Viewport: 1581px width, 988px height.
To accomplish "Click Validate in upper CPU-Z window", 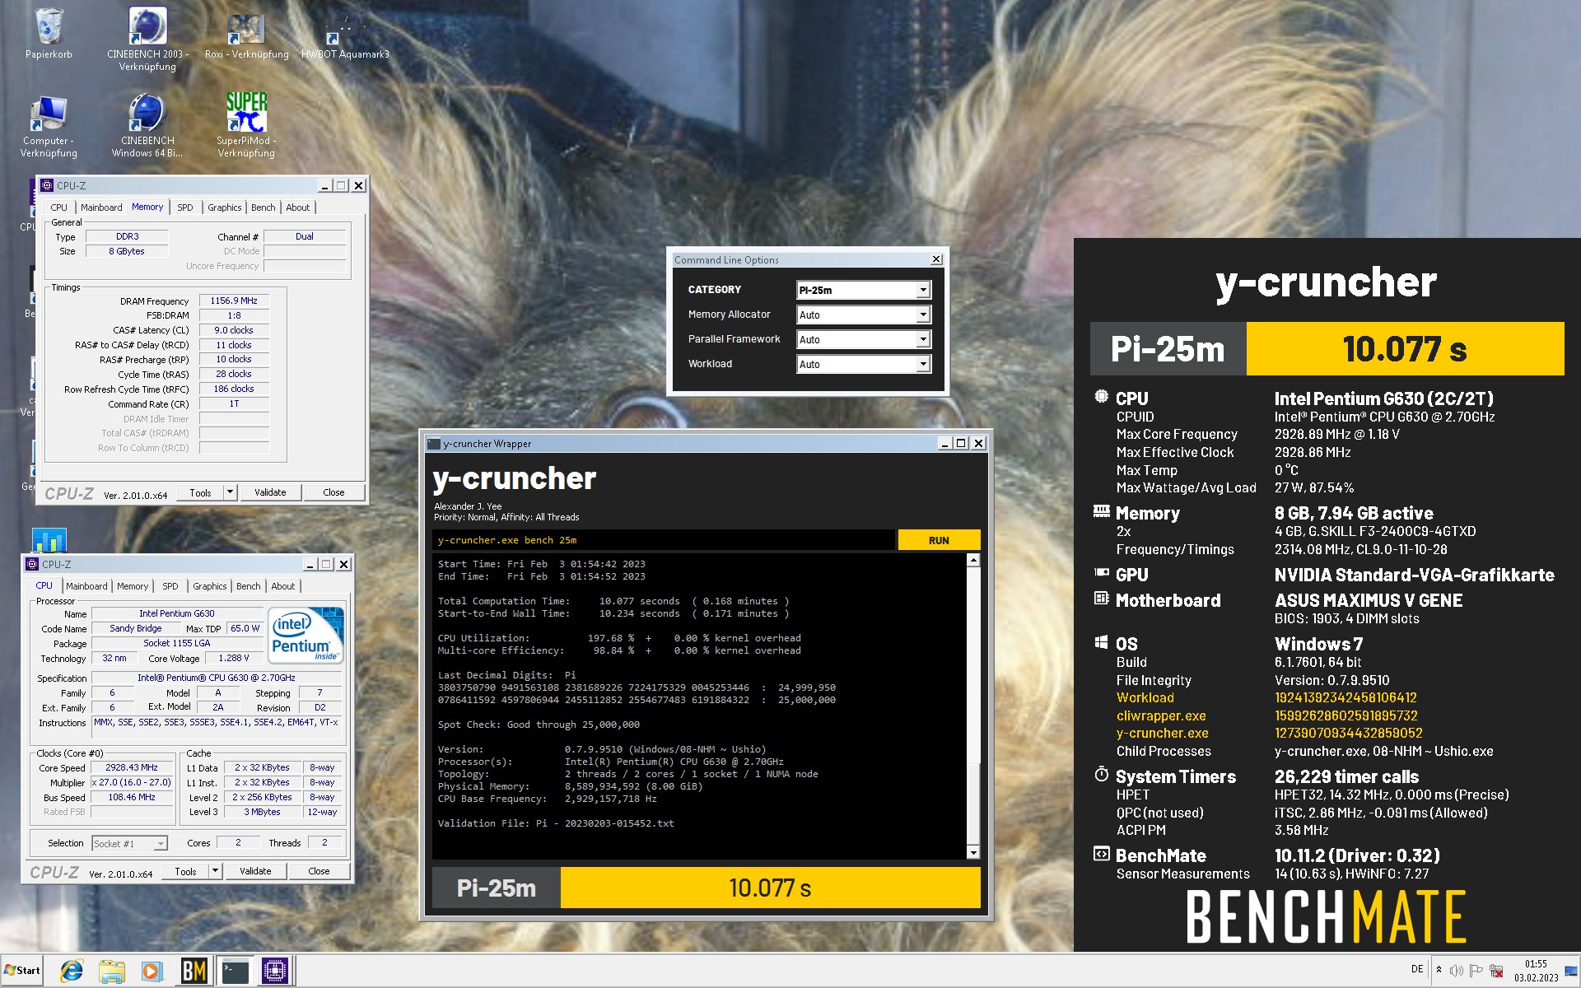I will coord(270,492).
